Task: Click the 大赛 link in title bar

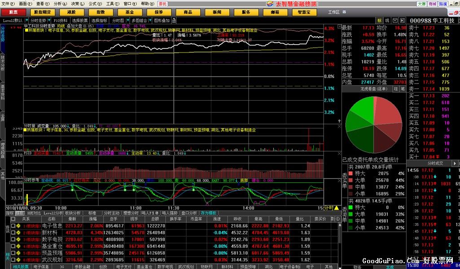Action: (x=421, y=4)
